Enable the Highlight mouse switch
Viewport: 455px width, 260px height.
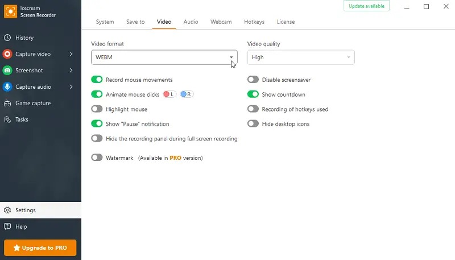[97, 109]
